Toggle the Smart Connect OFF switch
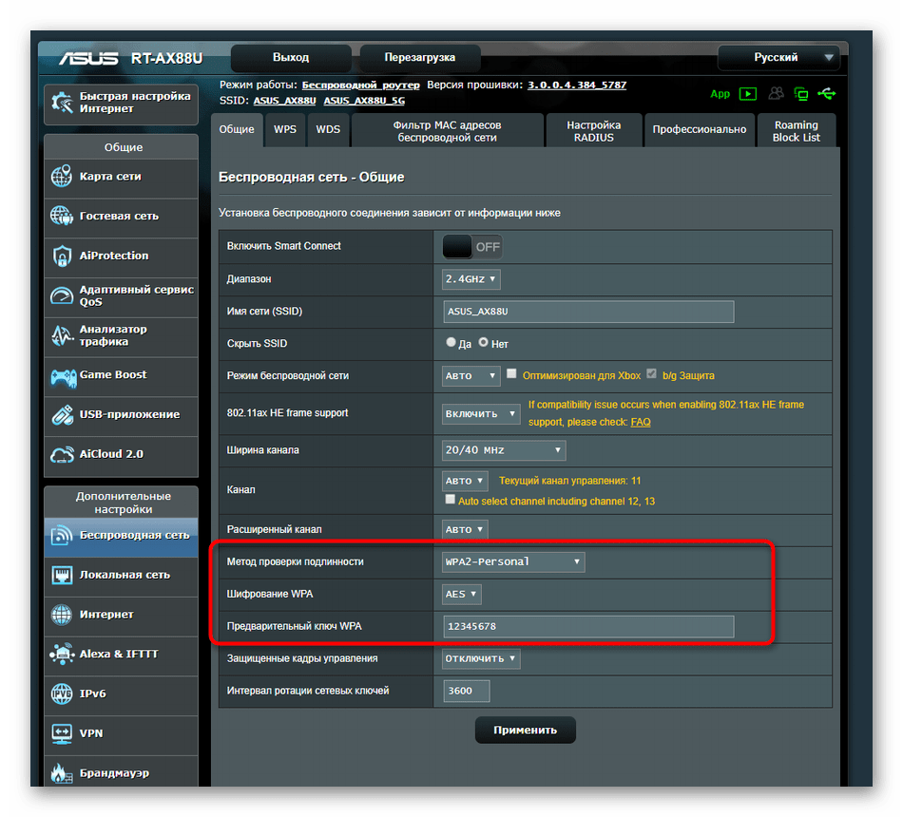Screen dimensions: 903x817 [x=471, y=246]
